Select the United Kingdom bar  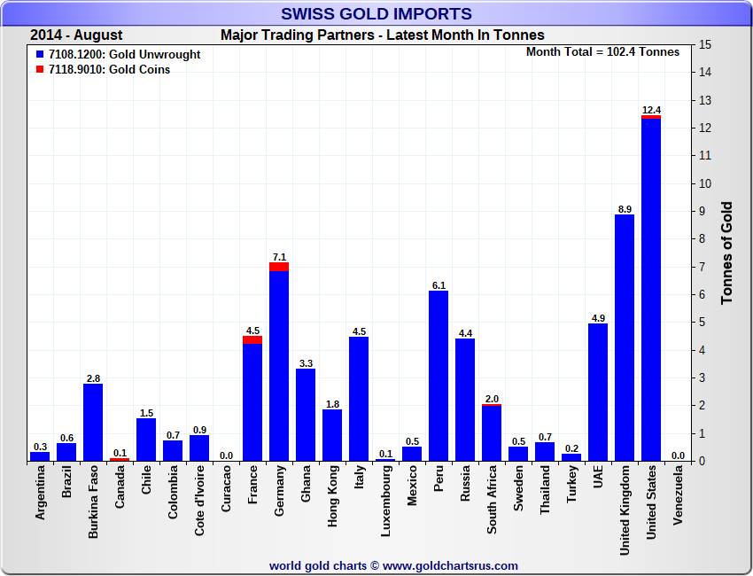pyautogui.click(x=625, y=337)
